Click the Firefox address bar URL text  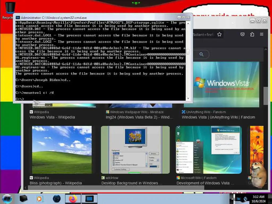pos(204,35)
